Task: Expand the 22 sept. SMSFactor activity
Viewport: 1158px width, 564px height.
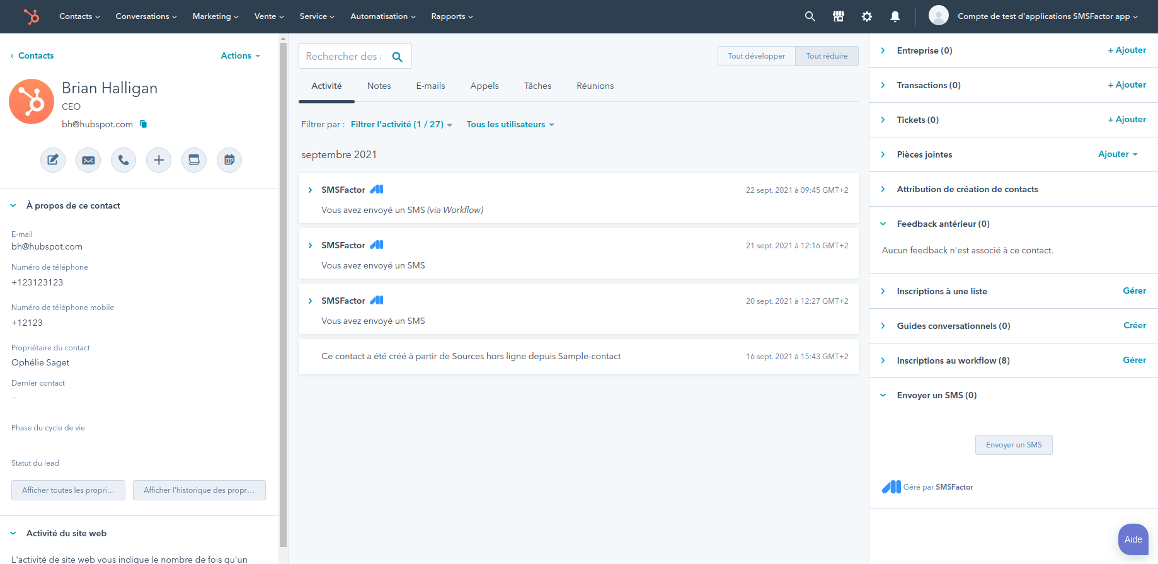Action: (310, 190)
